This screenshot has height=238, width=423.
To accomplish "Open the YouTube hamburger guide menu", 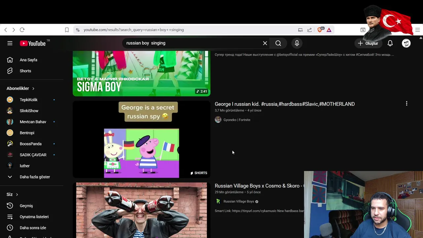I will coord(10,43).
